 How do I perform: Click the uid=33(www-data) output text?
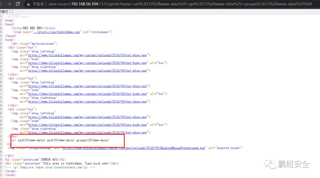click(63, 140)
